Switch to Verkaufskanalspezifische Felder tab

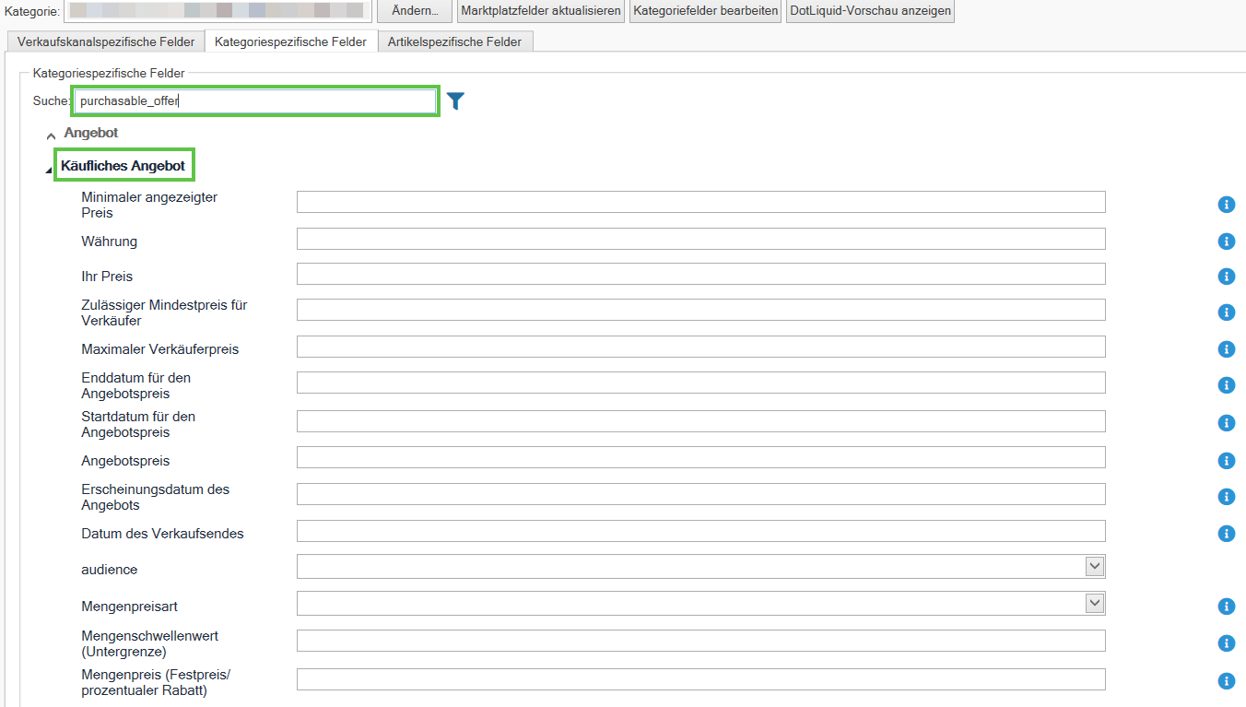[x=106, y=41]
